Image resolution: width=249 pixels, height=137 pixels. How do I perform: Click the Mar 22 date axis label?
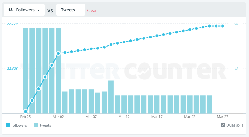pos(190,117)
